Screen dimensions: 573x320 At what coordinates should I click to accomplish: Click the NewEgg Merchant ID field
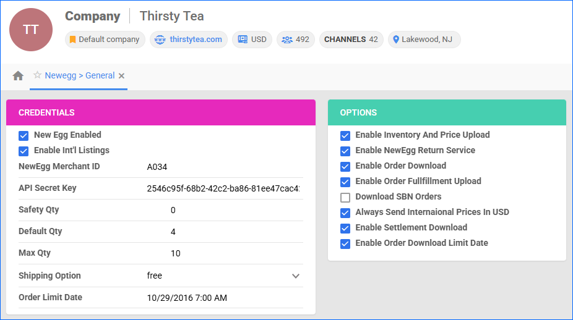(223, 167)
